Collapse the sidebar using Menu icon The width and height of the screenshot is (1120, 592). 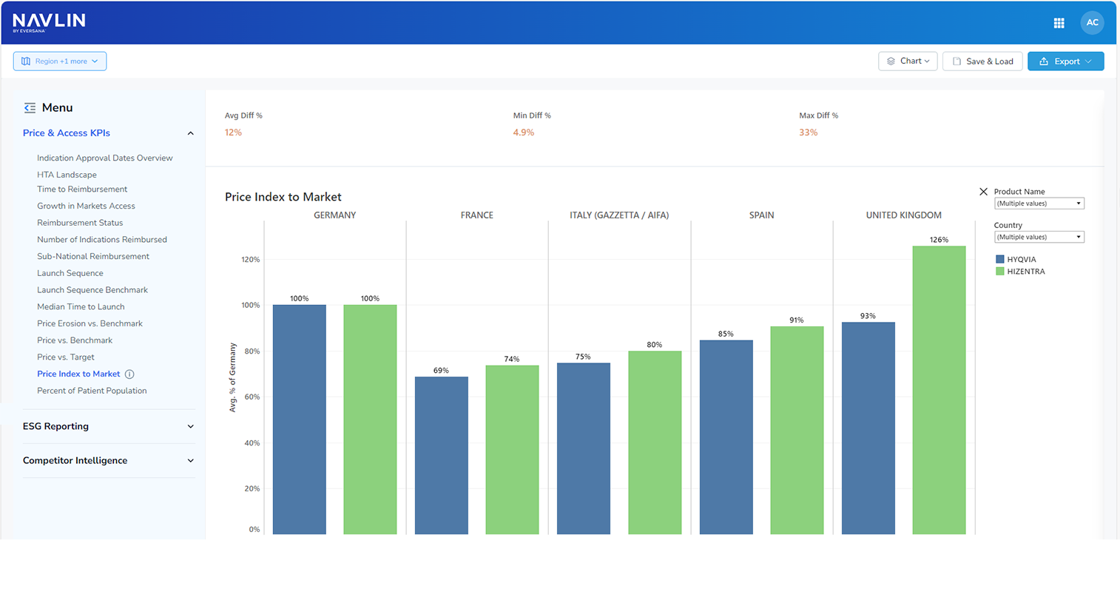(x=30, y=108)
